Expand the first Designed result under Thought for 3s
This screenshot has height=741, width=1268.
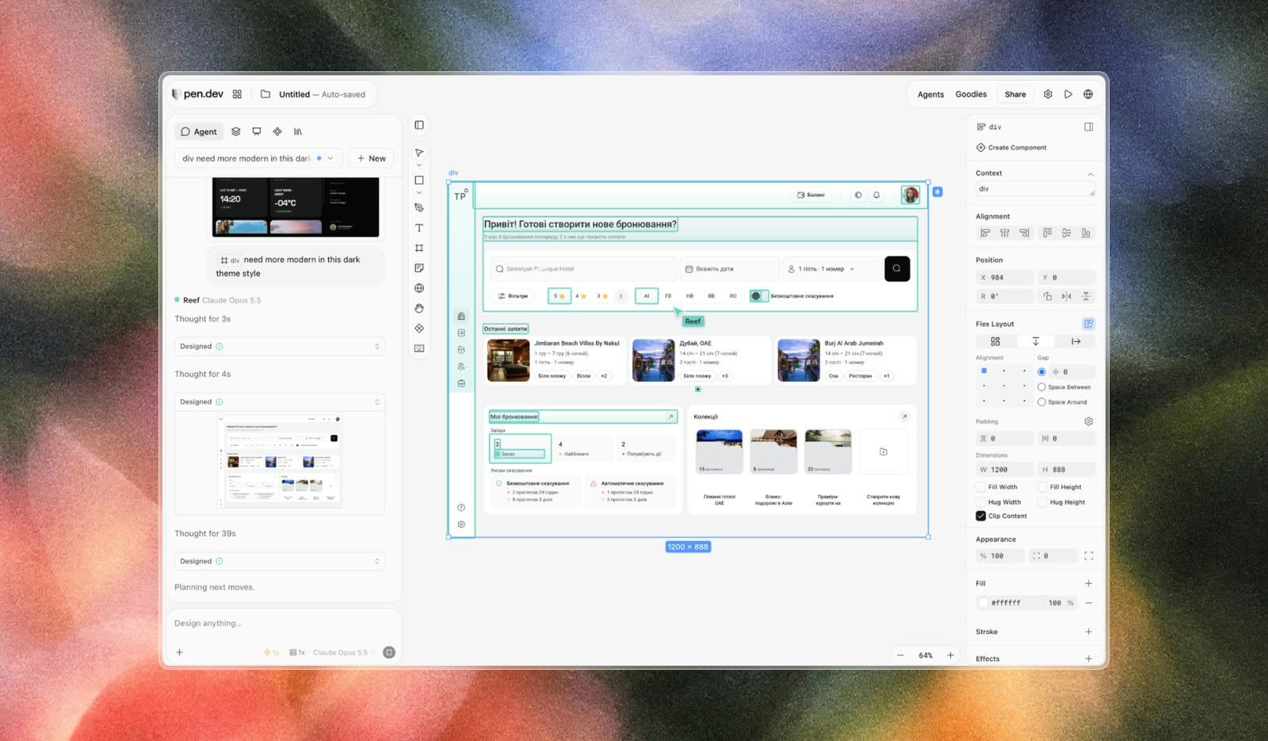280,347
